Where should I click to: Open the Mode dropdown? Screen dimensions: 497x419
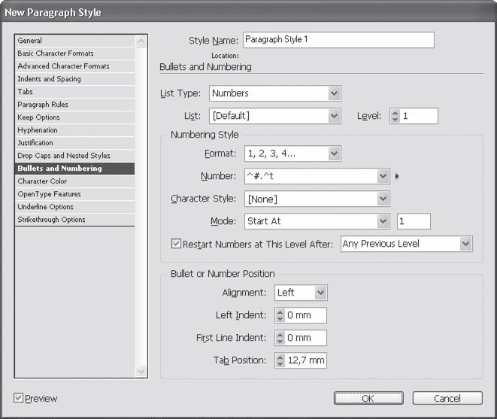(x=383, y=221)
